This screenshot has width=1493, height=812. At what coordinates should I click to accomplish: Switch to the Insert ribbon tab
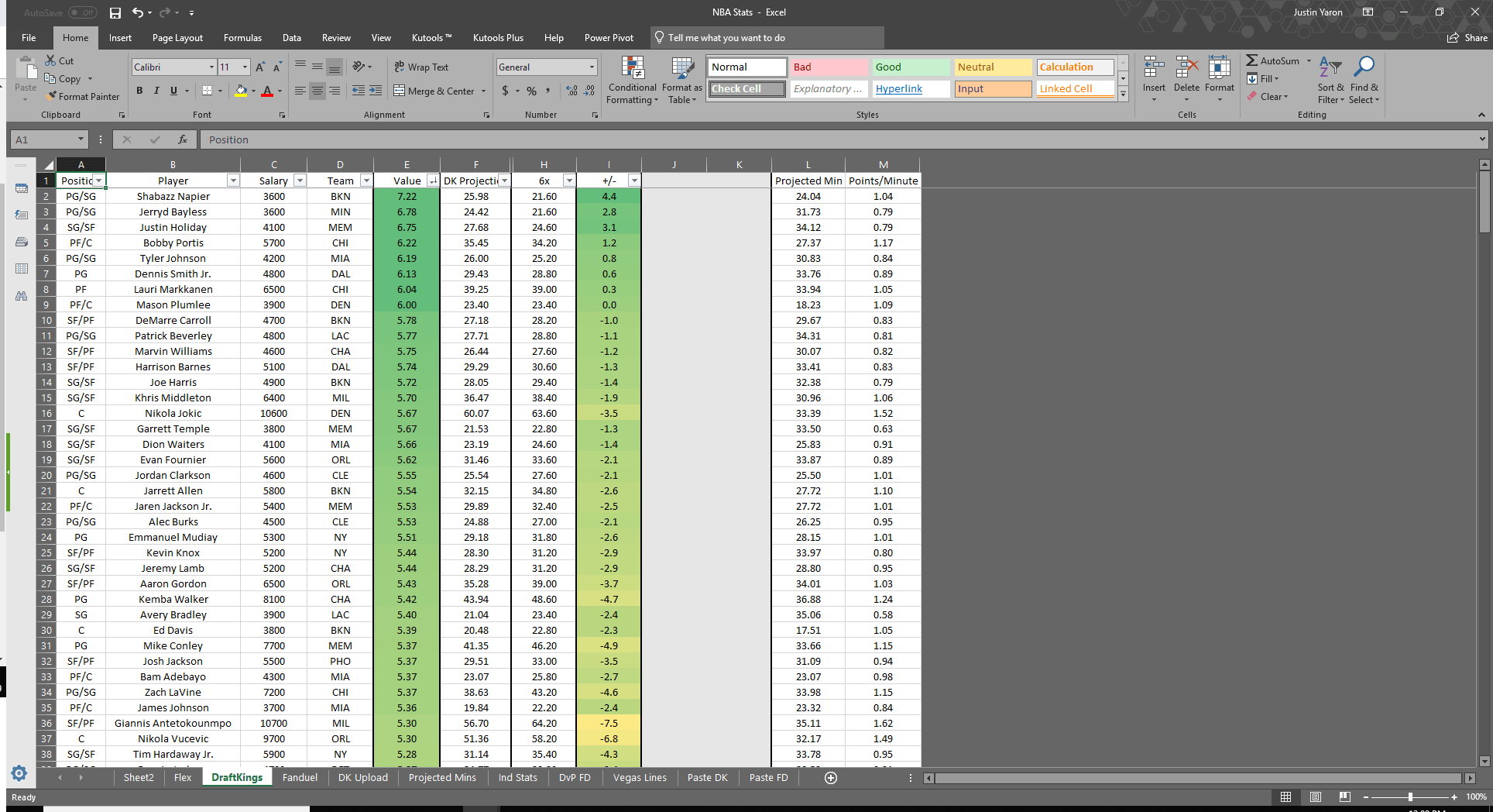coord(120,38)
